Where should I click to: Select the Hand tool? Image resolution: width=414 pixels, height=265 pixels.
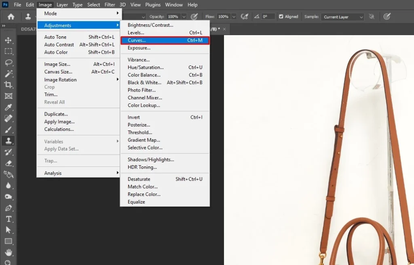(x=9, y=252)
